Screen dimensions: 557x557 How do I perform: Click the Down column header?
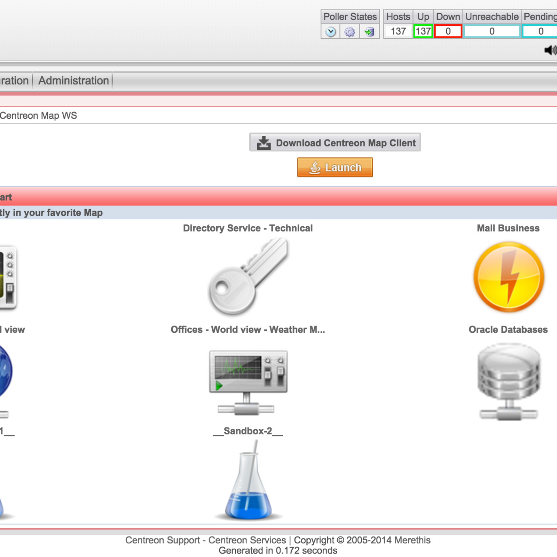click(x=448, y=17)
